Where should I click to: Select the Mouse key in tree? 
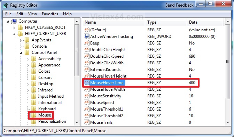point(45,115)
